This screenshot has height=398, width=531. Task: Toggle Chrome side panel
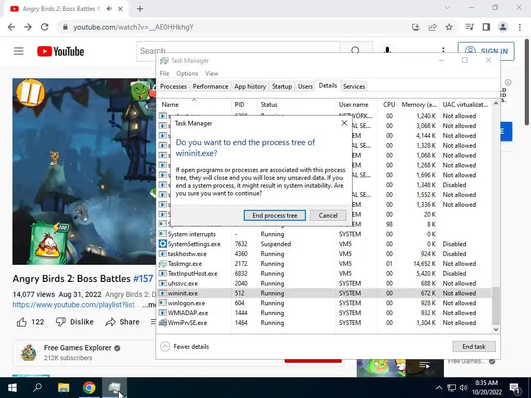[x=486, y=27]
